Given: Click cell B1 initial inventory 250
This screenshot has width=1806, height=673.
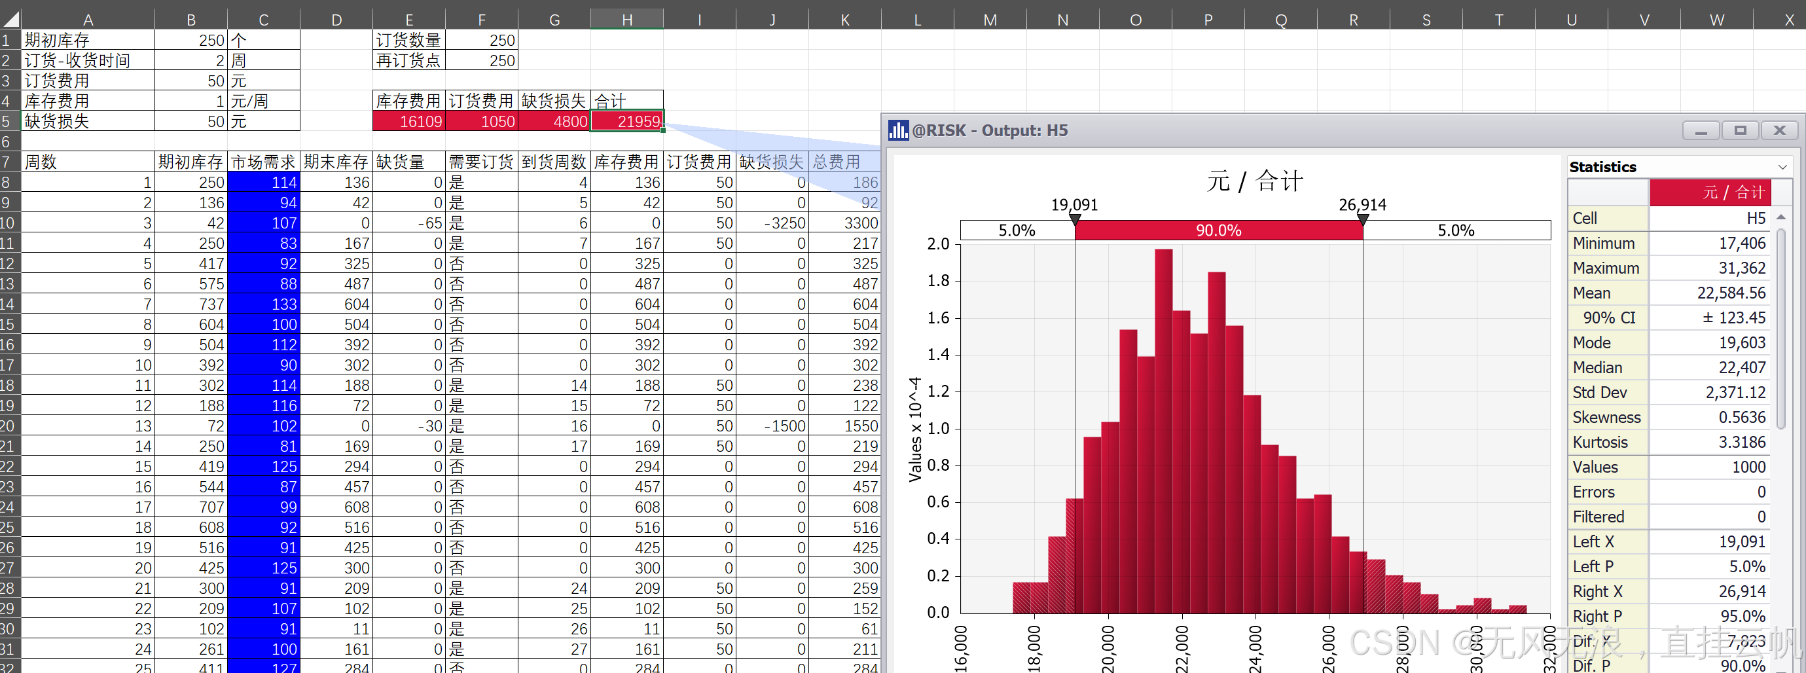Looking at the screenshot, I should [x=190, y=40].
